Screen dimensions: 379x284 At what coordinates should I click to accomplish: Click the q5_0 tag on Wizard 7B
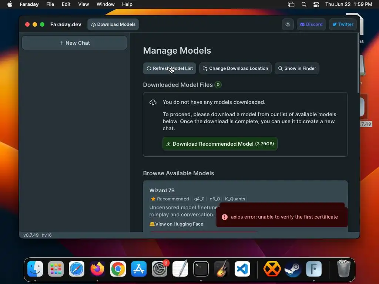coord(215,199)
